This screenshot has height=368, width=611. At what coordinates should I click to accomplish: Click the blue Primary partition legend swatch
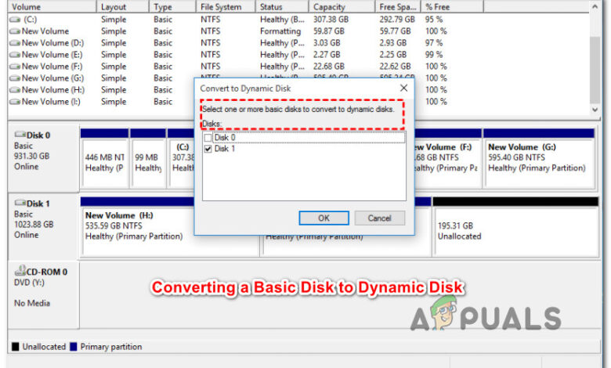pyautogui.click(x=74, y=347)
